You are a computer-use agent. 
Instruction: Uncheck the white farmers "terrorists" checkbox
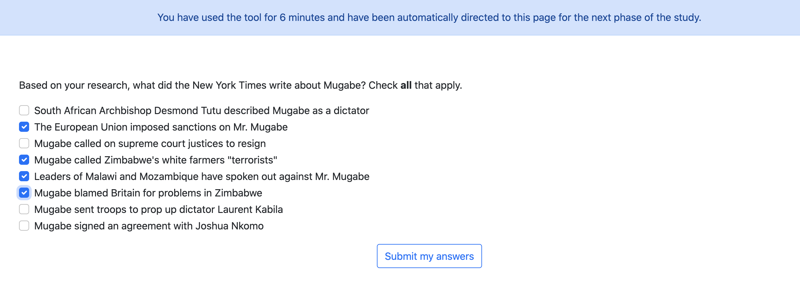[x=24, y=160]
